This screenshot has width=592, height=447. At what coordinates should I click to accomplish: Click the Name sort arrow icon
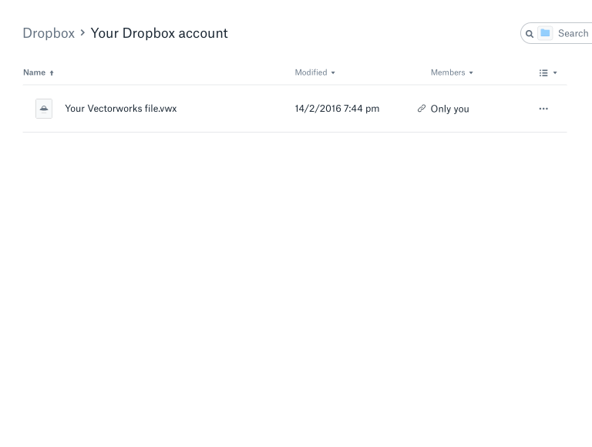coord(52,73)
